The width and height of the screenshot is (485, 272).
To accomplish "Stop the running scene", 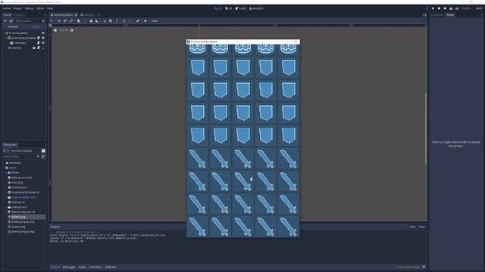I will [439, 8].
